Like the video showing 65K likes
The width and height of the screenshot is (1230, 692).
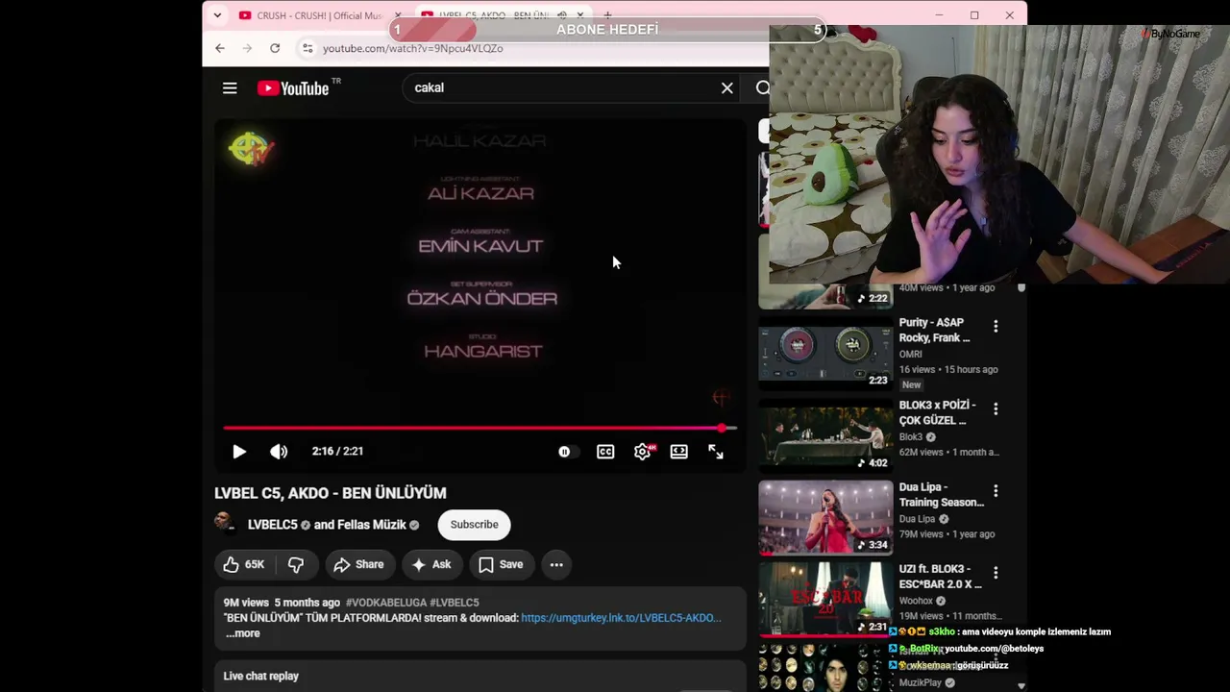pos(243,565)
